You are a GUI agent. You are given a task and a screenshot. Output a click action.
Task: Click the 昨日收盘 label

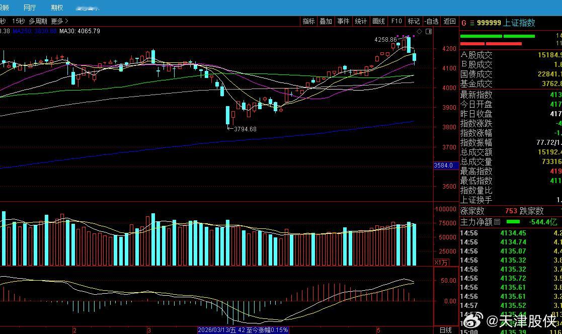[476, 114]
